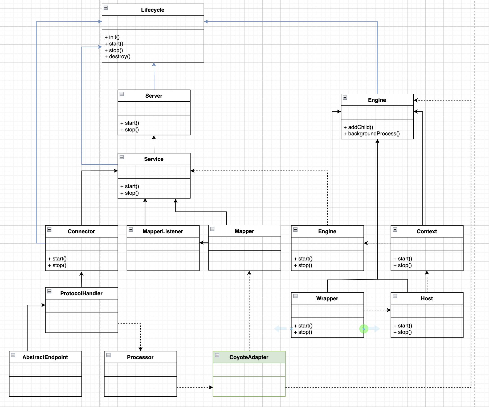Click the left-pointing clone arrow beside Wrapper
This screenshot has height=407, width=489.
[x=280, y=329]
